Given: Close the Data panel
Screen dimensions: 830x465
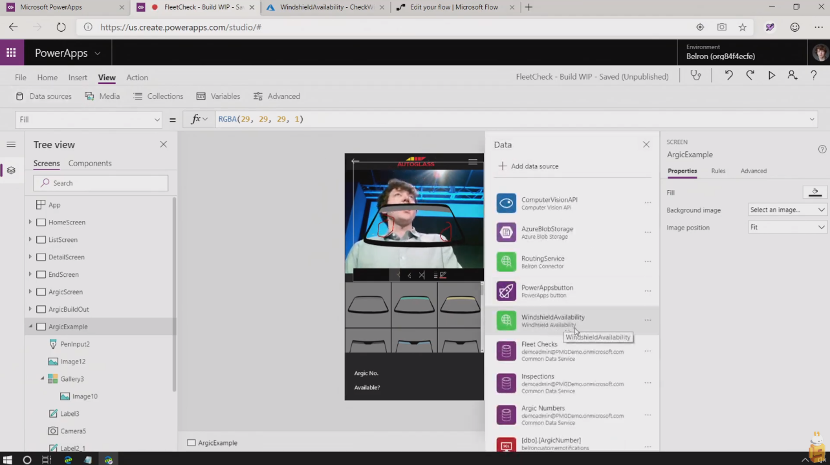Looking at the screenshot, I should [646, 145].
